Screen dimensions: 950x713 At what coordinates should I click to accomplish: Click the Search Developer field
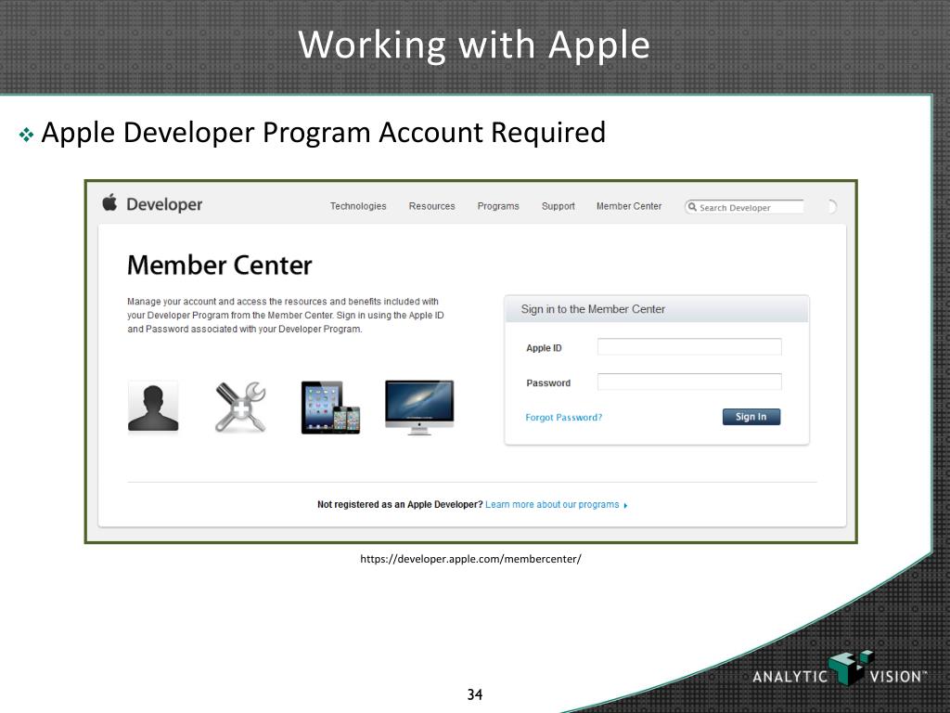coord(745,207)
